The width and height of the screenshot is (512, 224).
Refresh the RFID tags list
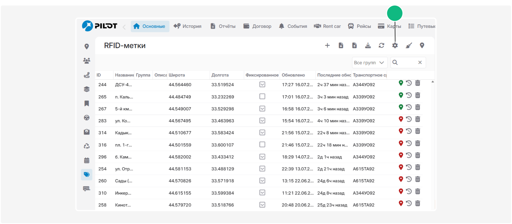pyautogui.click(x=382, y=46)
